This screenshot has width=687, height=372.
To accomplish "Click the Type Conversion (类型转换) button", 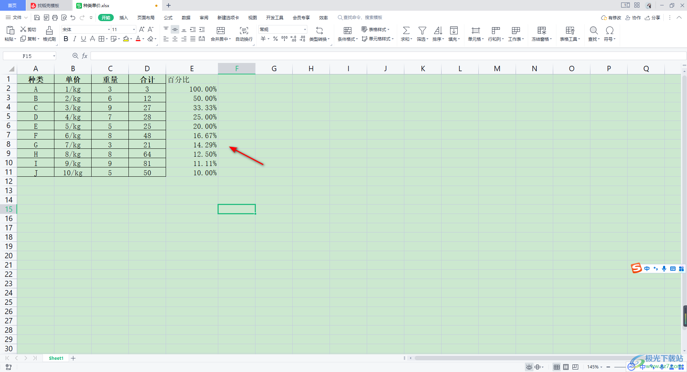I will tap(320, 34).
